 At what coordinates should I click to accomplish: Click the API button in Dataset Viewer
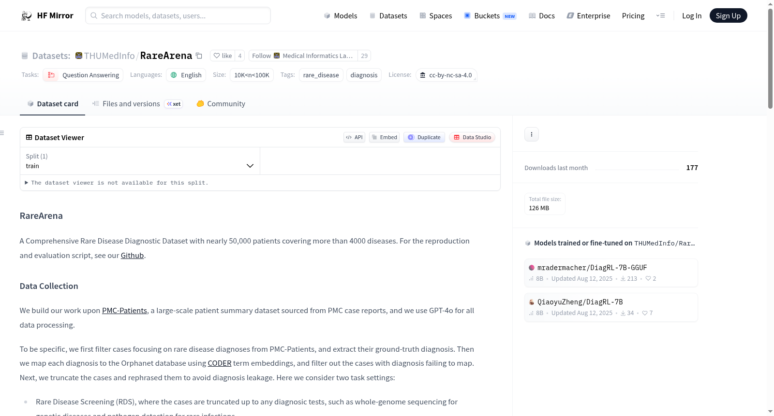(354, 137)
